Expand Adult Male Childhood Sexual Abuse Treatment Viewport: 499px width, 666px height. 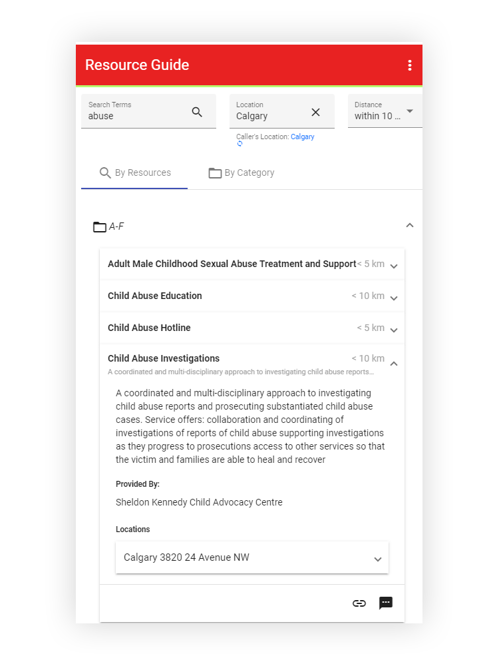click(x=394, y=266)
